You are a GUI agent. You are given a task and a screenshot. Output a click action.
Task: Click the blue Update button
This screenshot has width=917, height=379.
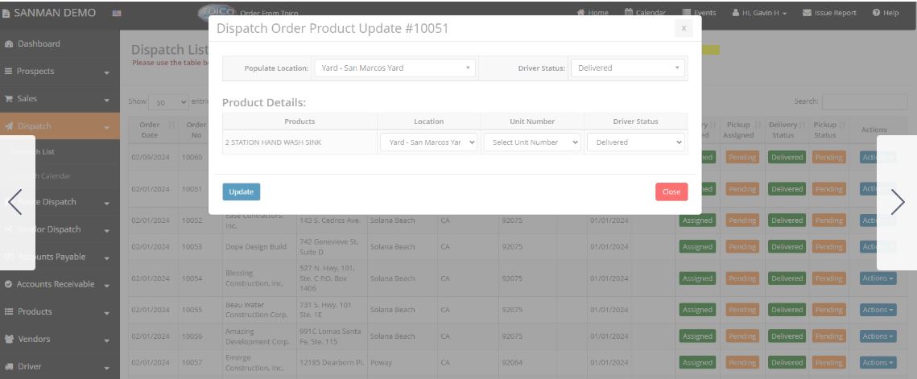pos(241,192)
